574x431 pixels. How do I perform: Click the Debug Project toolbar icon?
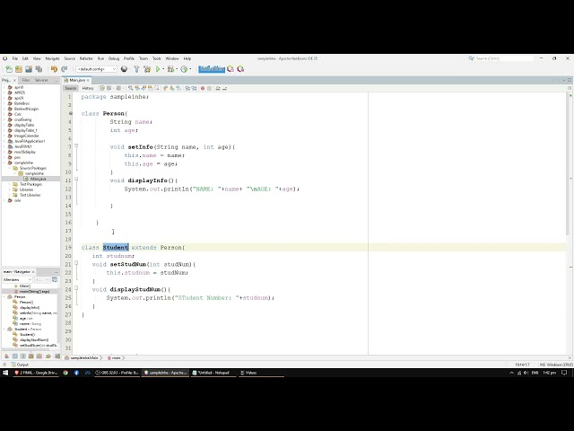[x=170, y=69]
